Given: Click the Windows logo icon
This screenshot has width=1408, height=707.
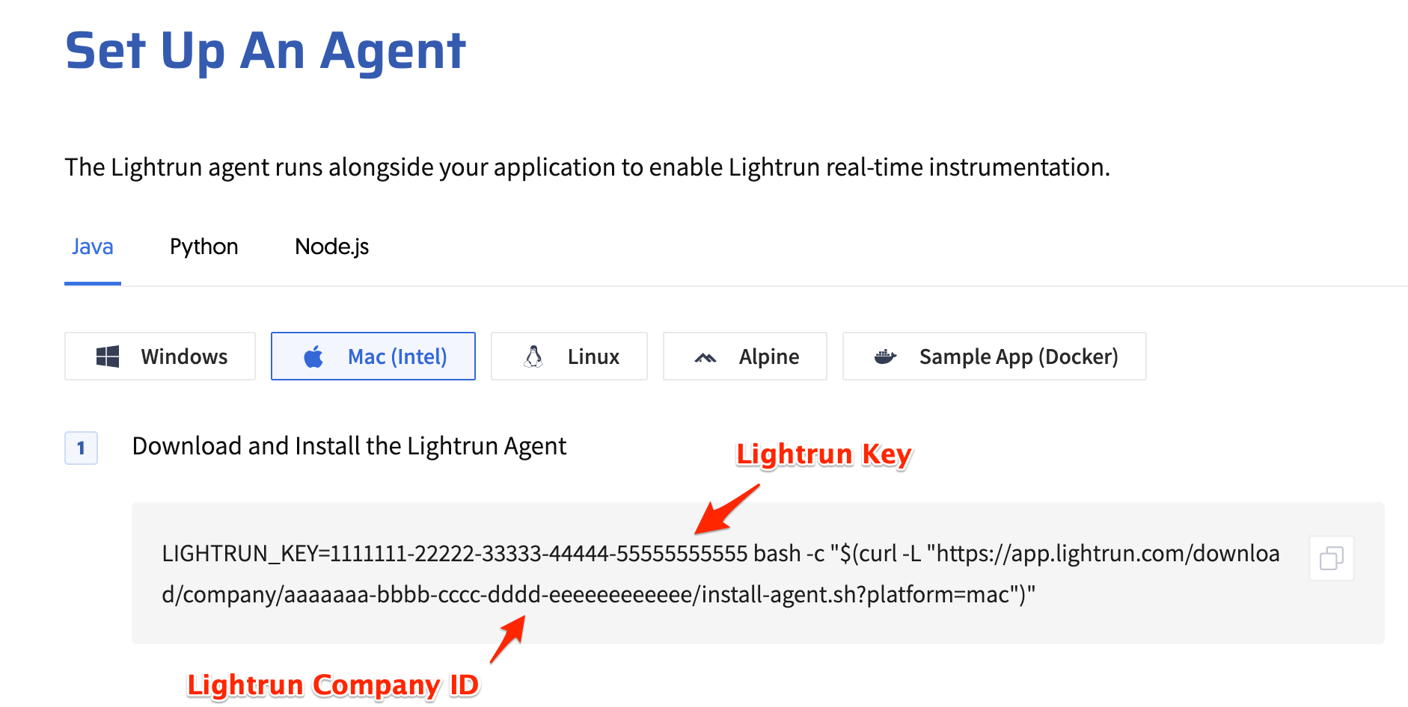Looking at the screenshot, I should tap(108, 356).
